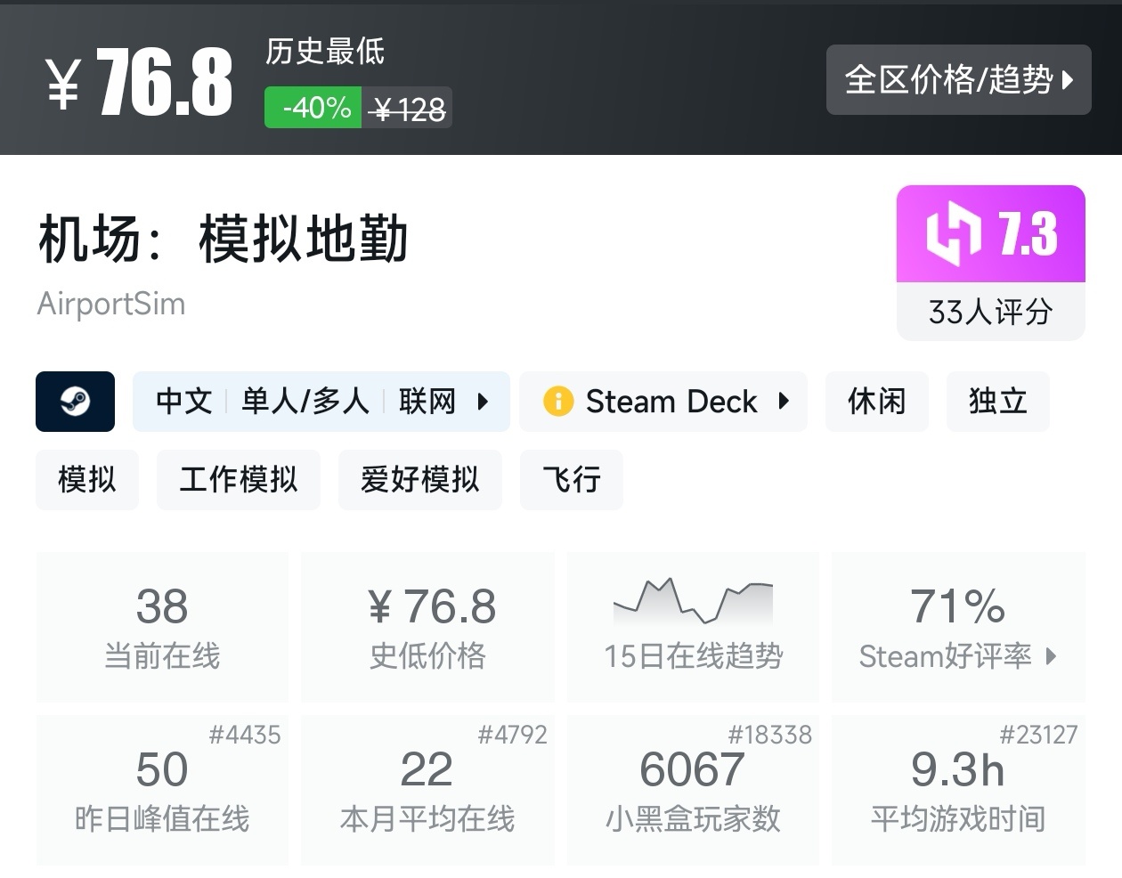Select the 工作模拟 tag
The height and width of the screenshot is (878, 1122).
coord(238,480)
